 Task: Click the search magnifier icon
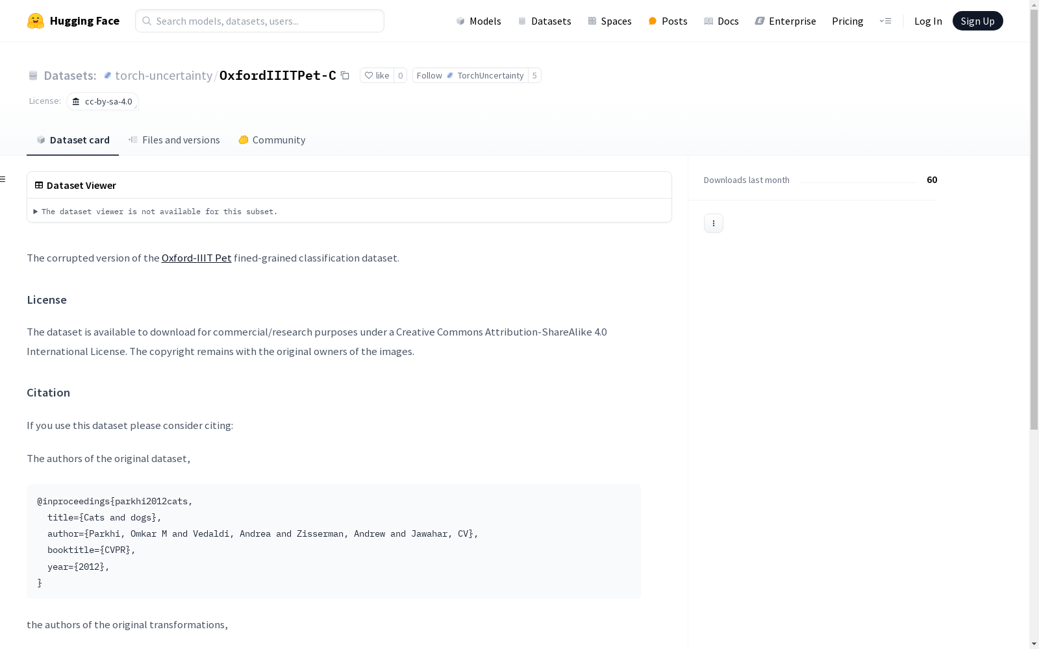(147, 21)
